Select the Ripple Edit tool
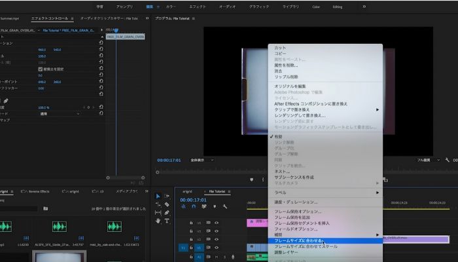Screen dimensions: 458x262 tap(158, 204)
